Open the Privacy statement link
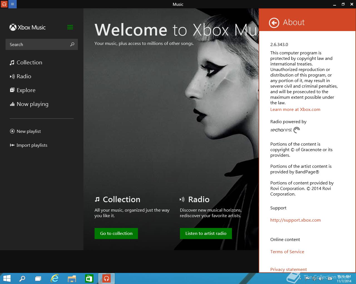Viewport: 356px width, 284px height. [x=288, y=269]
